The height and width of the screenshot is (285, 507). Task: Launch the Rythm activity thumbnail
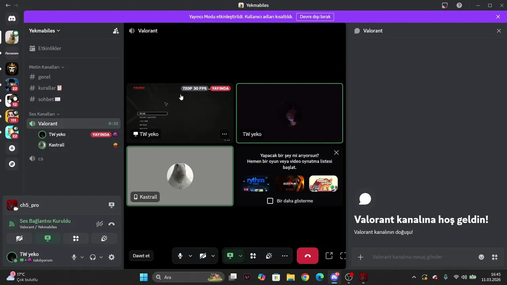coord(256,184)
